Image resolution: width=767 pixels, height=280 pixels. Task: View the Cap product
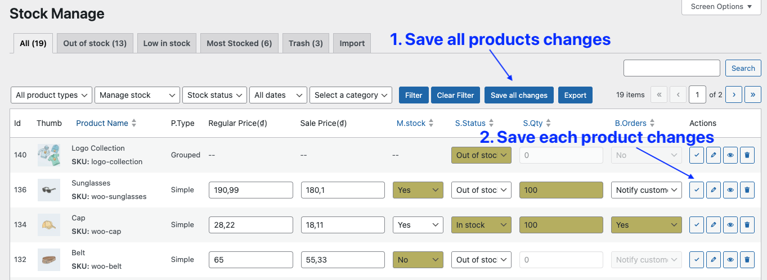tap(730, 225)
